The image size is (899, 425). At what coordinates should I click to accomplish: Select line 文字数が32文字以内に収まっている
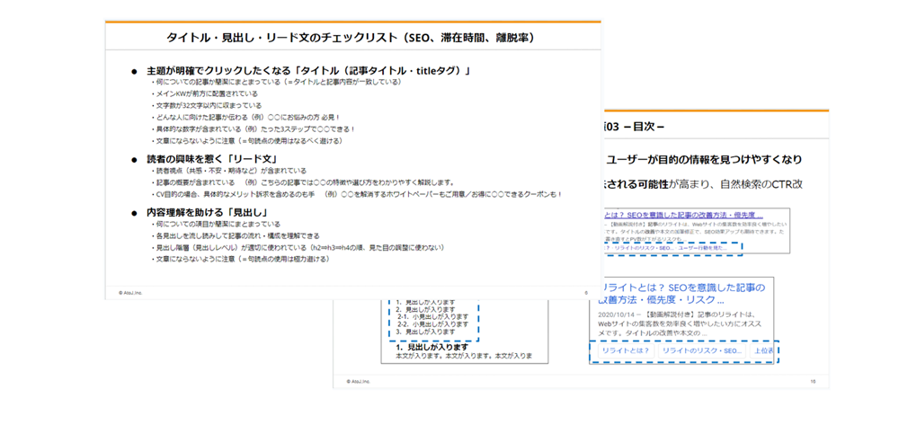tap(206, 105)
